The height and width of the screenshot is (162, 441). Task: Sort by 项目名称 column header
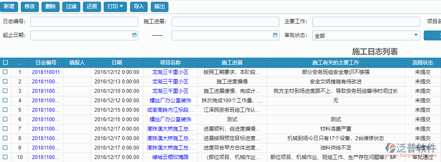coord(170,63)
